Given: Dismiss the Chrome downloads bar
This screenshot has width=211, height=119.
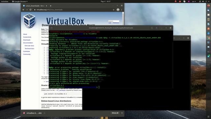Looking at the screenshot, I should pyautogui.click(x=122, y=113).
